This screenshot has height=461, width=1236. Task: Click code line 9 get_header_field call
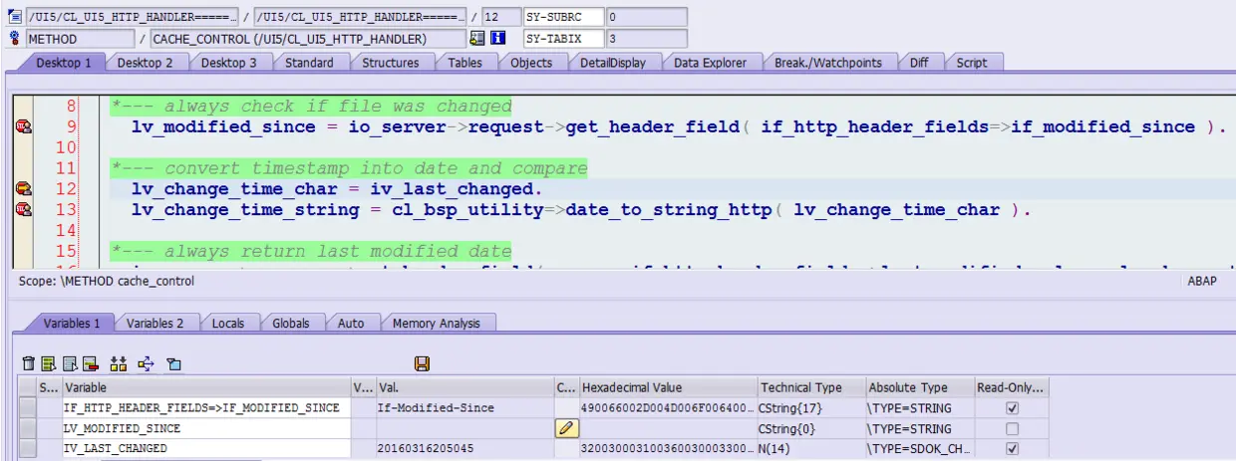coord(678,126)
